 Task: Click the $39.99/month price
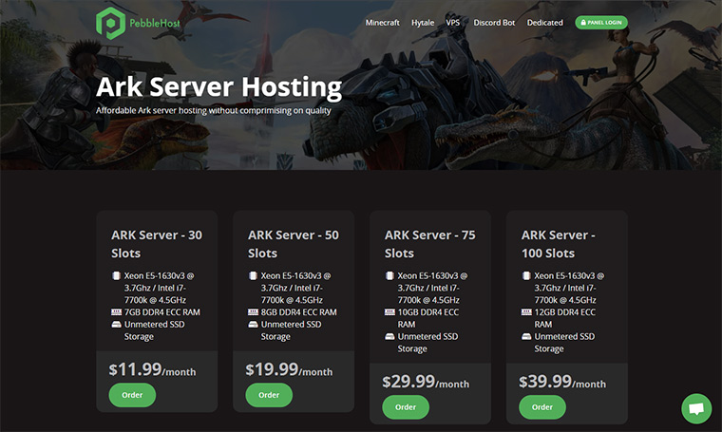(562, 382)
